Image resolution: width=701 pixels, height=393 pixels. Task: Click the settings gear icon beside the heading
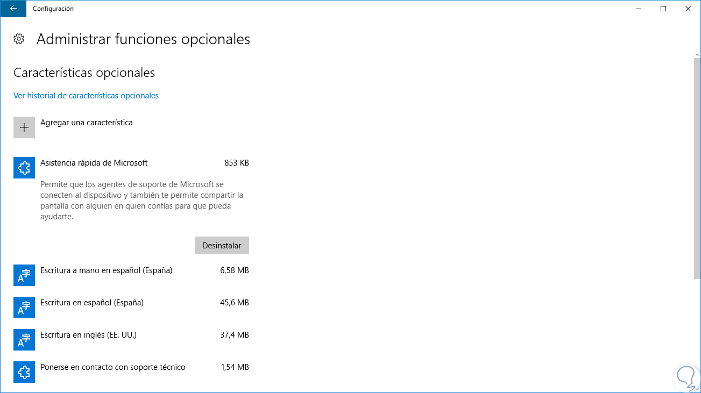point(19,39)
